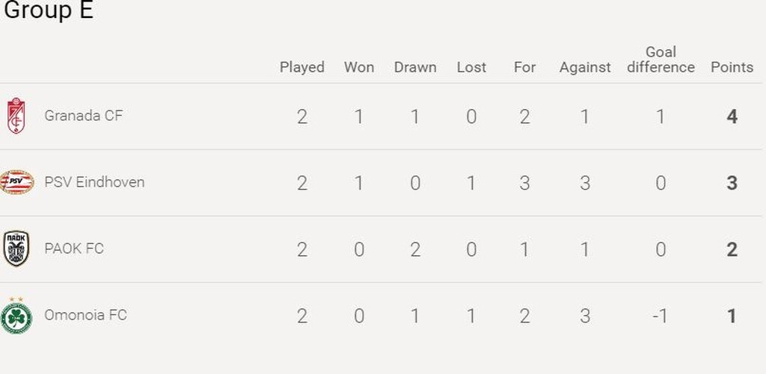Click PSV Eindhoven's points total of 3
This screenshot has width=766, height=374.
point(732,183)
